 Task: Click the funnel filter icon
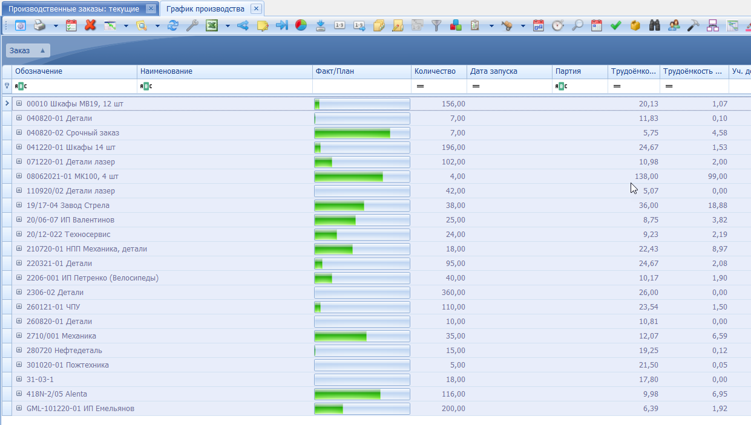coord(436,25)
